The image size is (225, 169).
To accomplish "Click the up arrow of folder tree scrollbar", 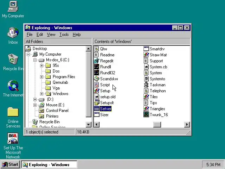I will (x=88, y=49).
